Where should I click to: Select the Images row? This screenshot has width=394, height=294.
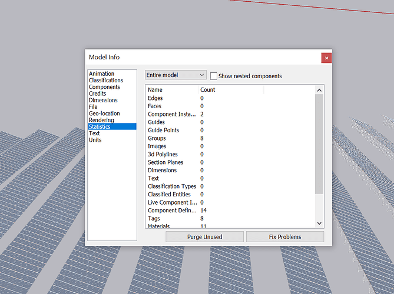(230, 146)
